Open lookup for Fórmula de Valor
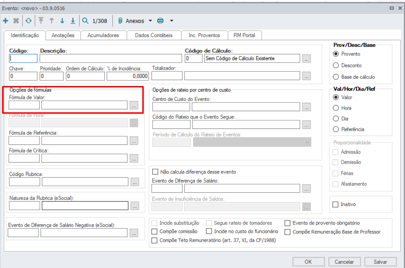Viewport: 405px width, 268px height. coord(134,105)
